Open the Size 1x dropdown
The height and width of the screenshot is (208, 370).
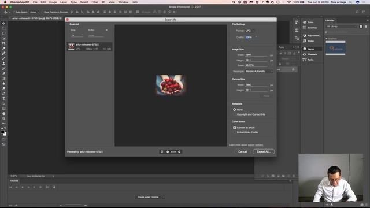tap(77, 35)
